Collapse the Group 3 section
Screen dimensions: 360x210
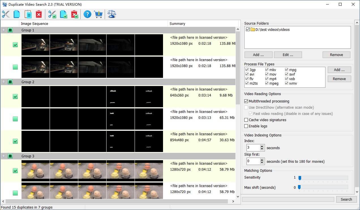click(x=4, y=156)
